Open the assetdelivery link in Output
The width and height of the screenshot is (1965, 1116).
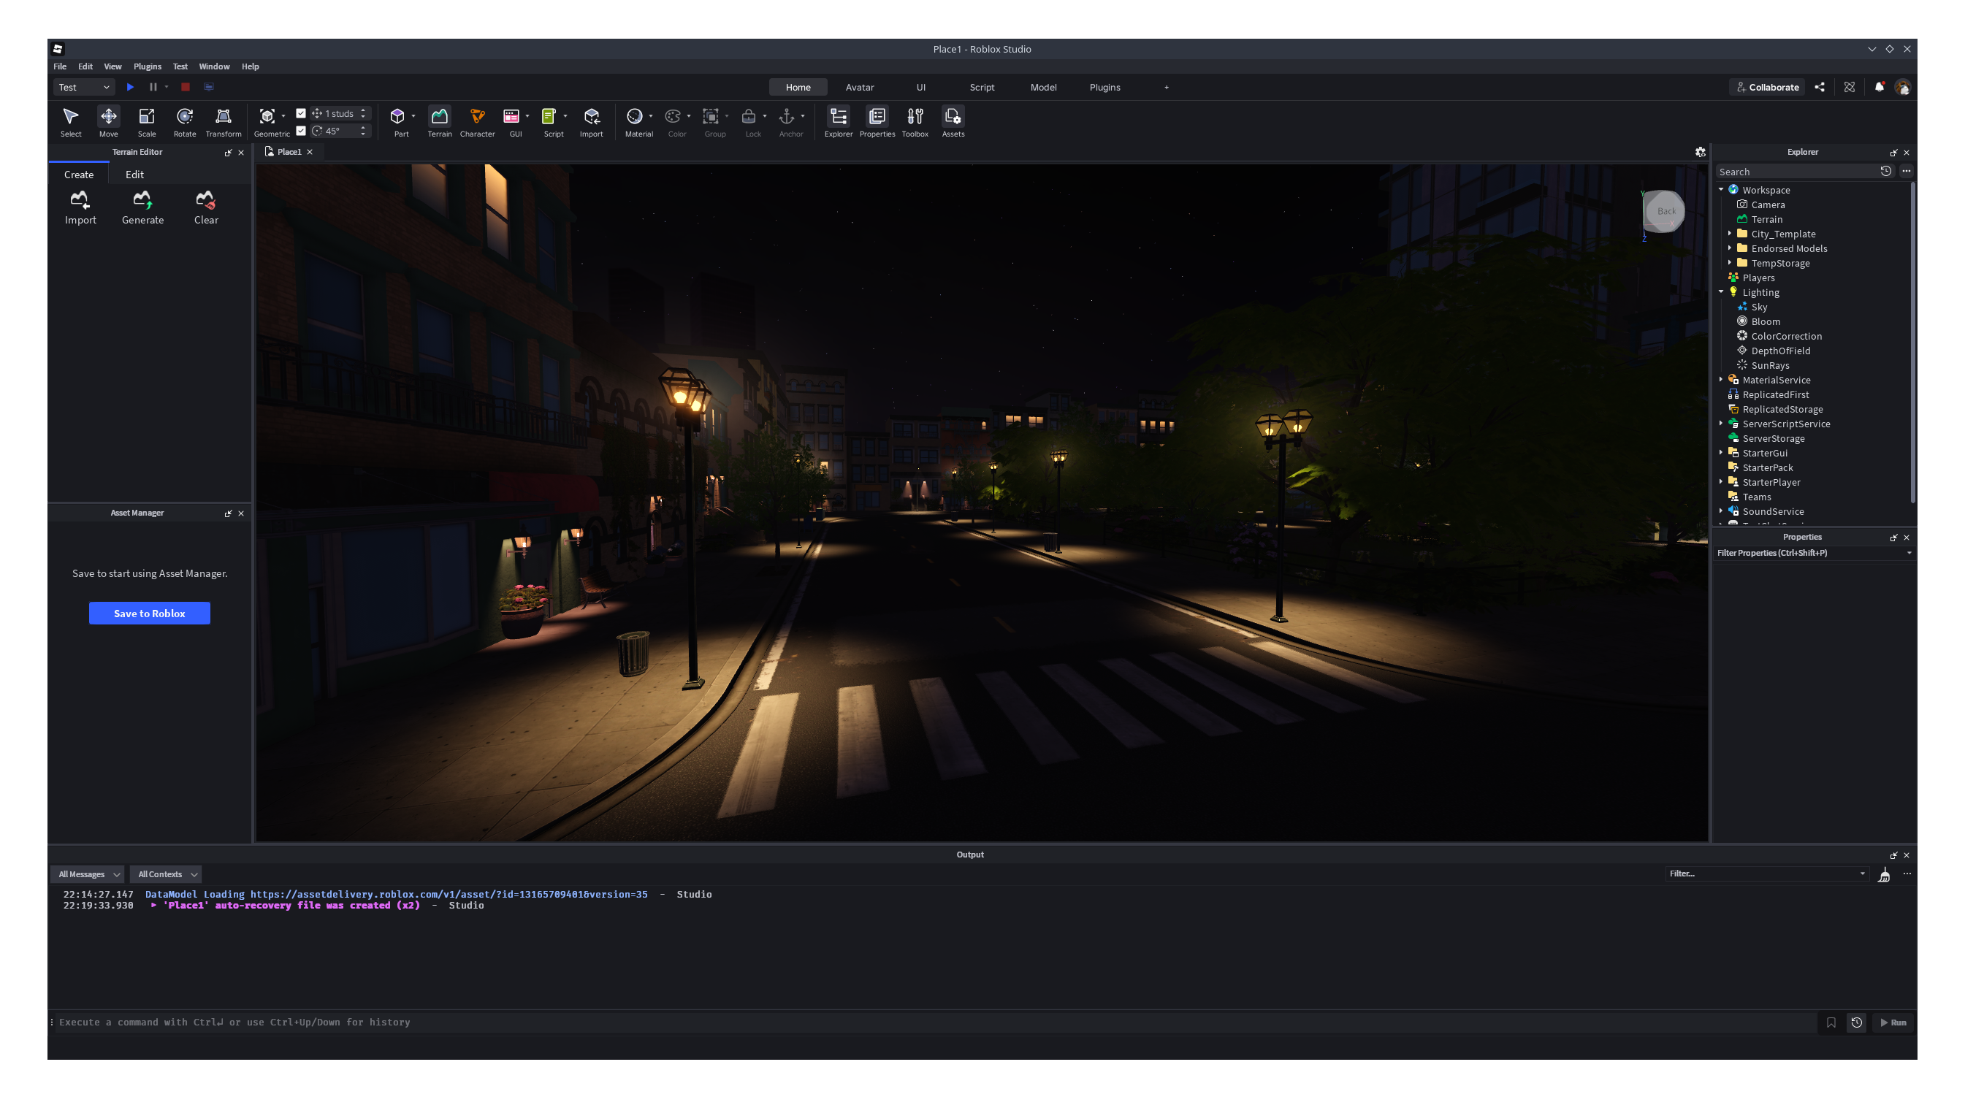449,895
